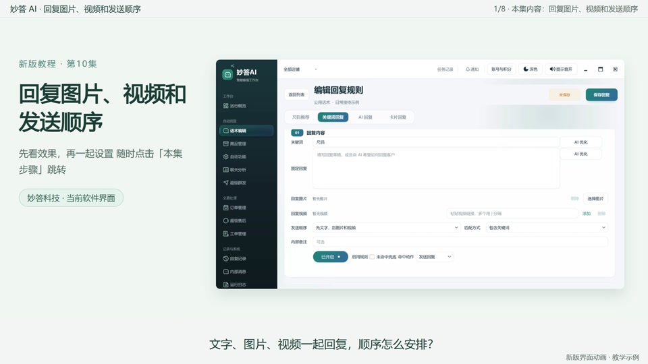Click the 超级群发 paper-plane icon
This screenshot has width=648, height=364.
225,183
